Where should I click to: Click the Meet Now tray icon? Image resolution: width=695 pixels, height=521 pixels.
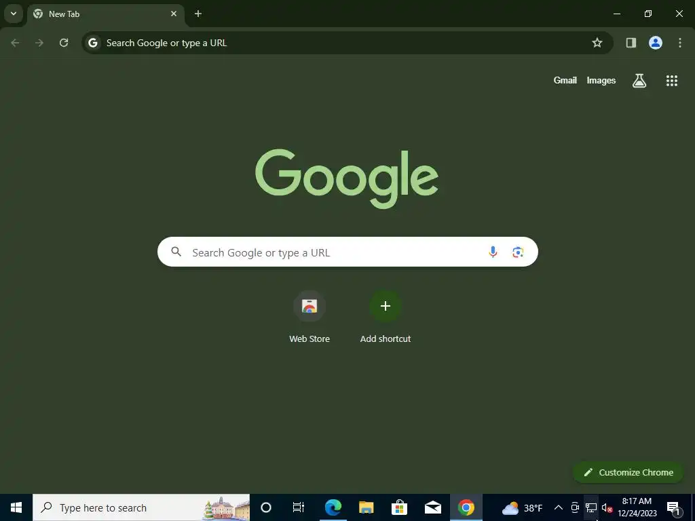tap(575, 507)
